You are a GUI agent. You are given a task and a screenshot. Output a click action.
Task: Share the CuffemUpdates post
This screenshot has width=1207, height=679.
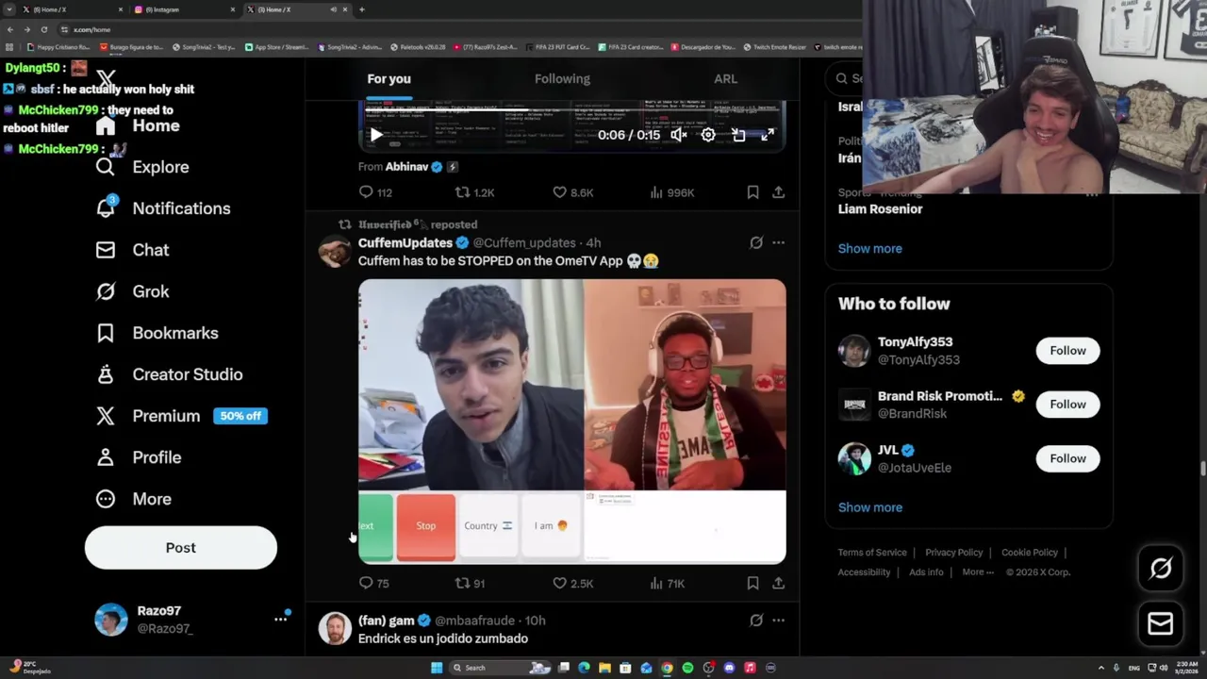778,584
